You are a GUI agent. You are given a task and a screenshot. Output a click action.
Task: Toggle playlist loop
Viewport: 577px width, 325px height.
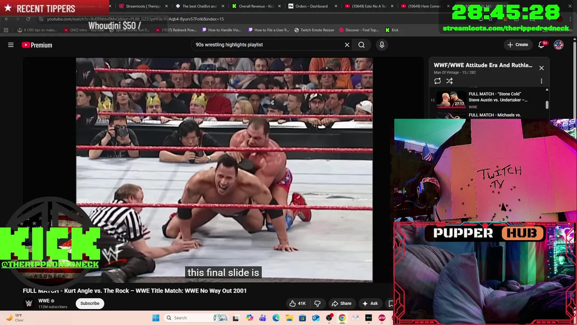[437, 81]
